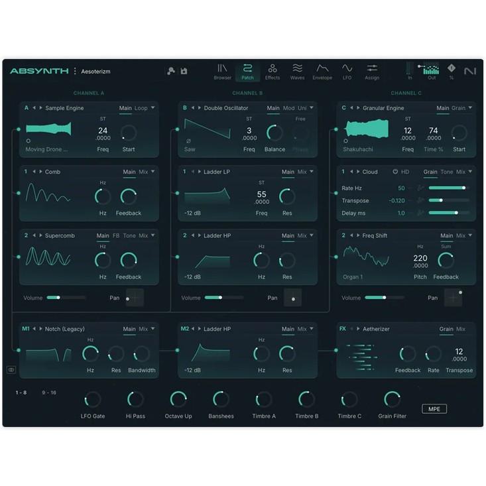Toggle oscillator C module on or off
The image size is (486, 486).
coord(343,108)
